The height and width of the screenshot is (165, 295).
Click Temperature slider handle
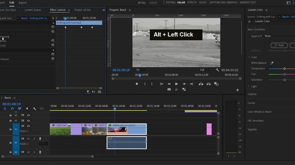pyautogui.click(x=284, y=69)
